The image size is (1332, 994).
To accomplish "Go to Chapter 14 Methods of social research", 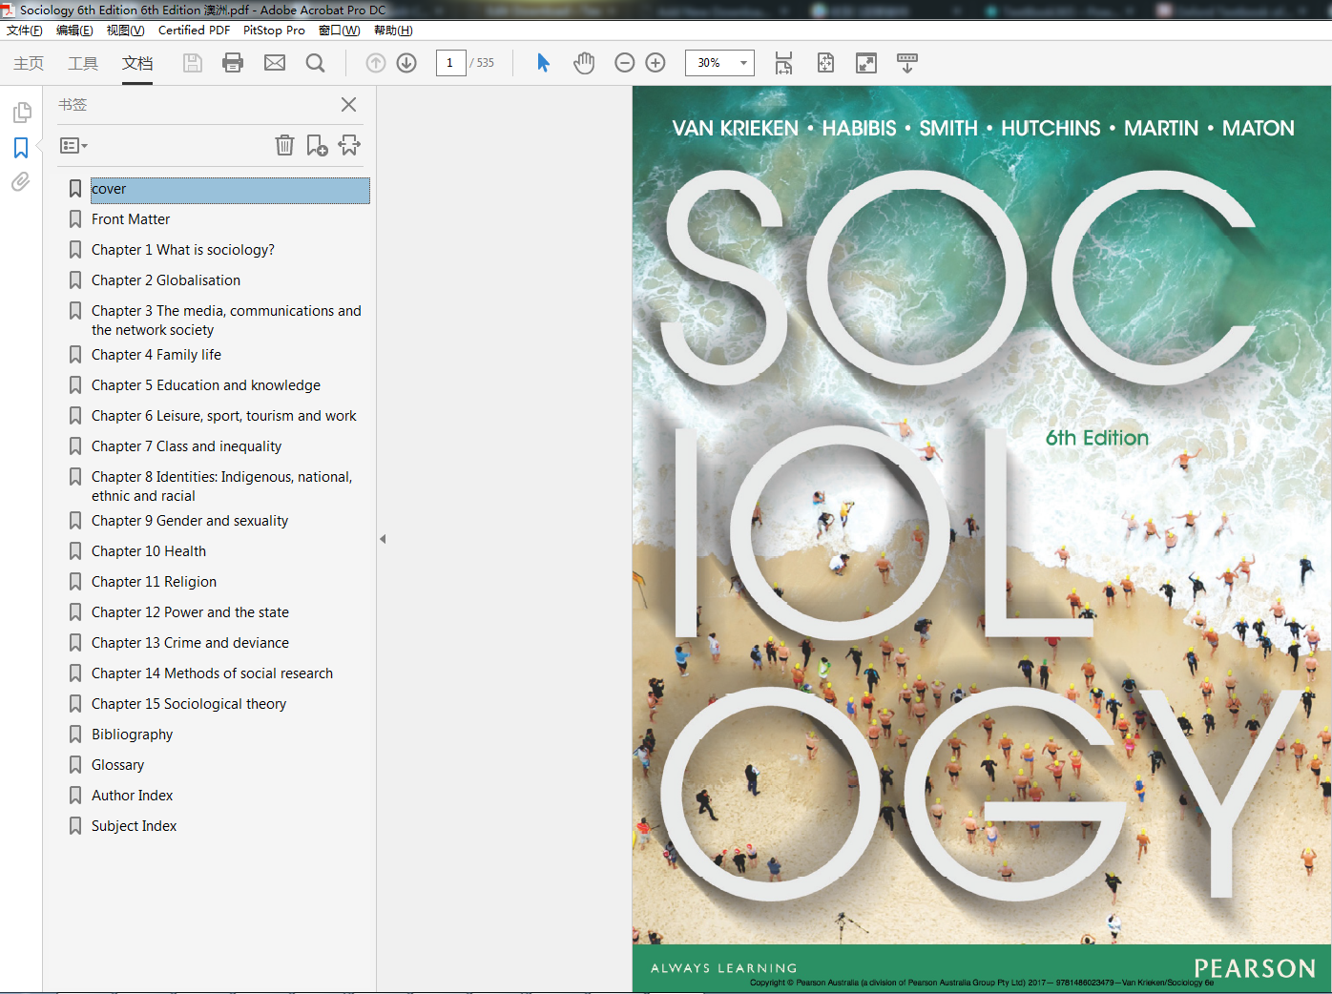I will click(212, 673).
